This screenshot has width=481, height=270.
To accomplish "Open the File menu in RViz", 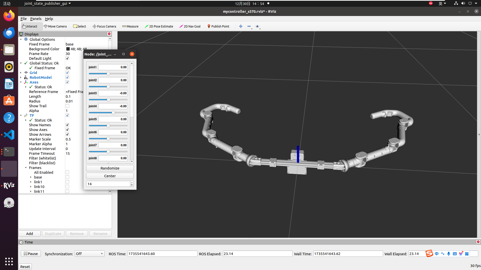I will click(x=23, y=18).
